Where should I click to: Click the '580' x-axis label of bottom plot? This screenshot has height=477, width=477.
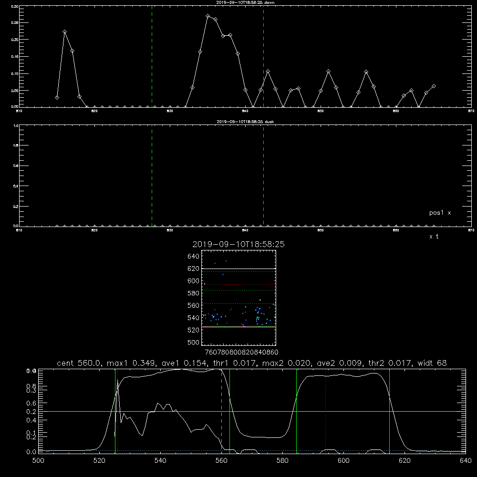(x=282, y=461)
